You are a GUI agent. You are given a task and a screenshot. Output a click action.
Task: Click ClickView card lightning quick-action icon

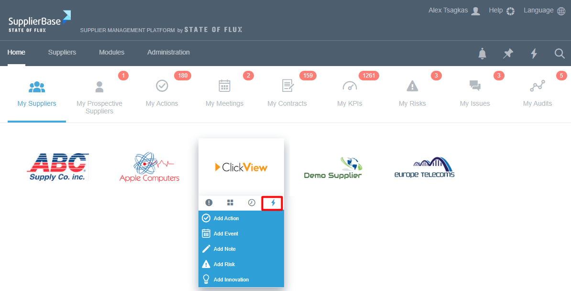coord(273,203)
